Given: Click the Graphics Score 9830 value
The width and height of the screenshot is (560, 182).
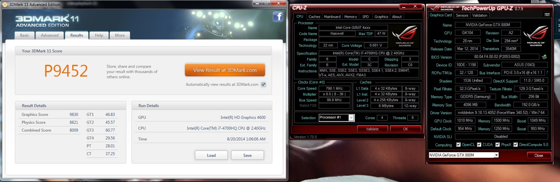Looking at the screenshot, I should tap(74, 115).
